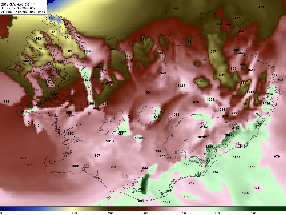The height and width of the screenshot is (215, 286).
Task: Click the map value 765
Action: [x=113, y=167]
